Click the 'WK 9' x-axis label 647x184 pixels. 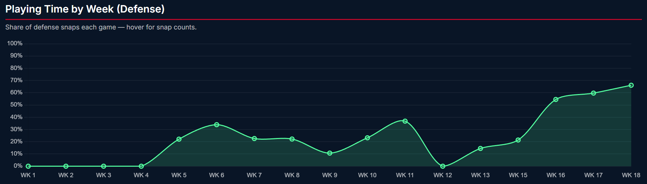330,175
